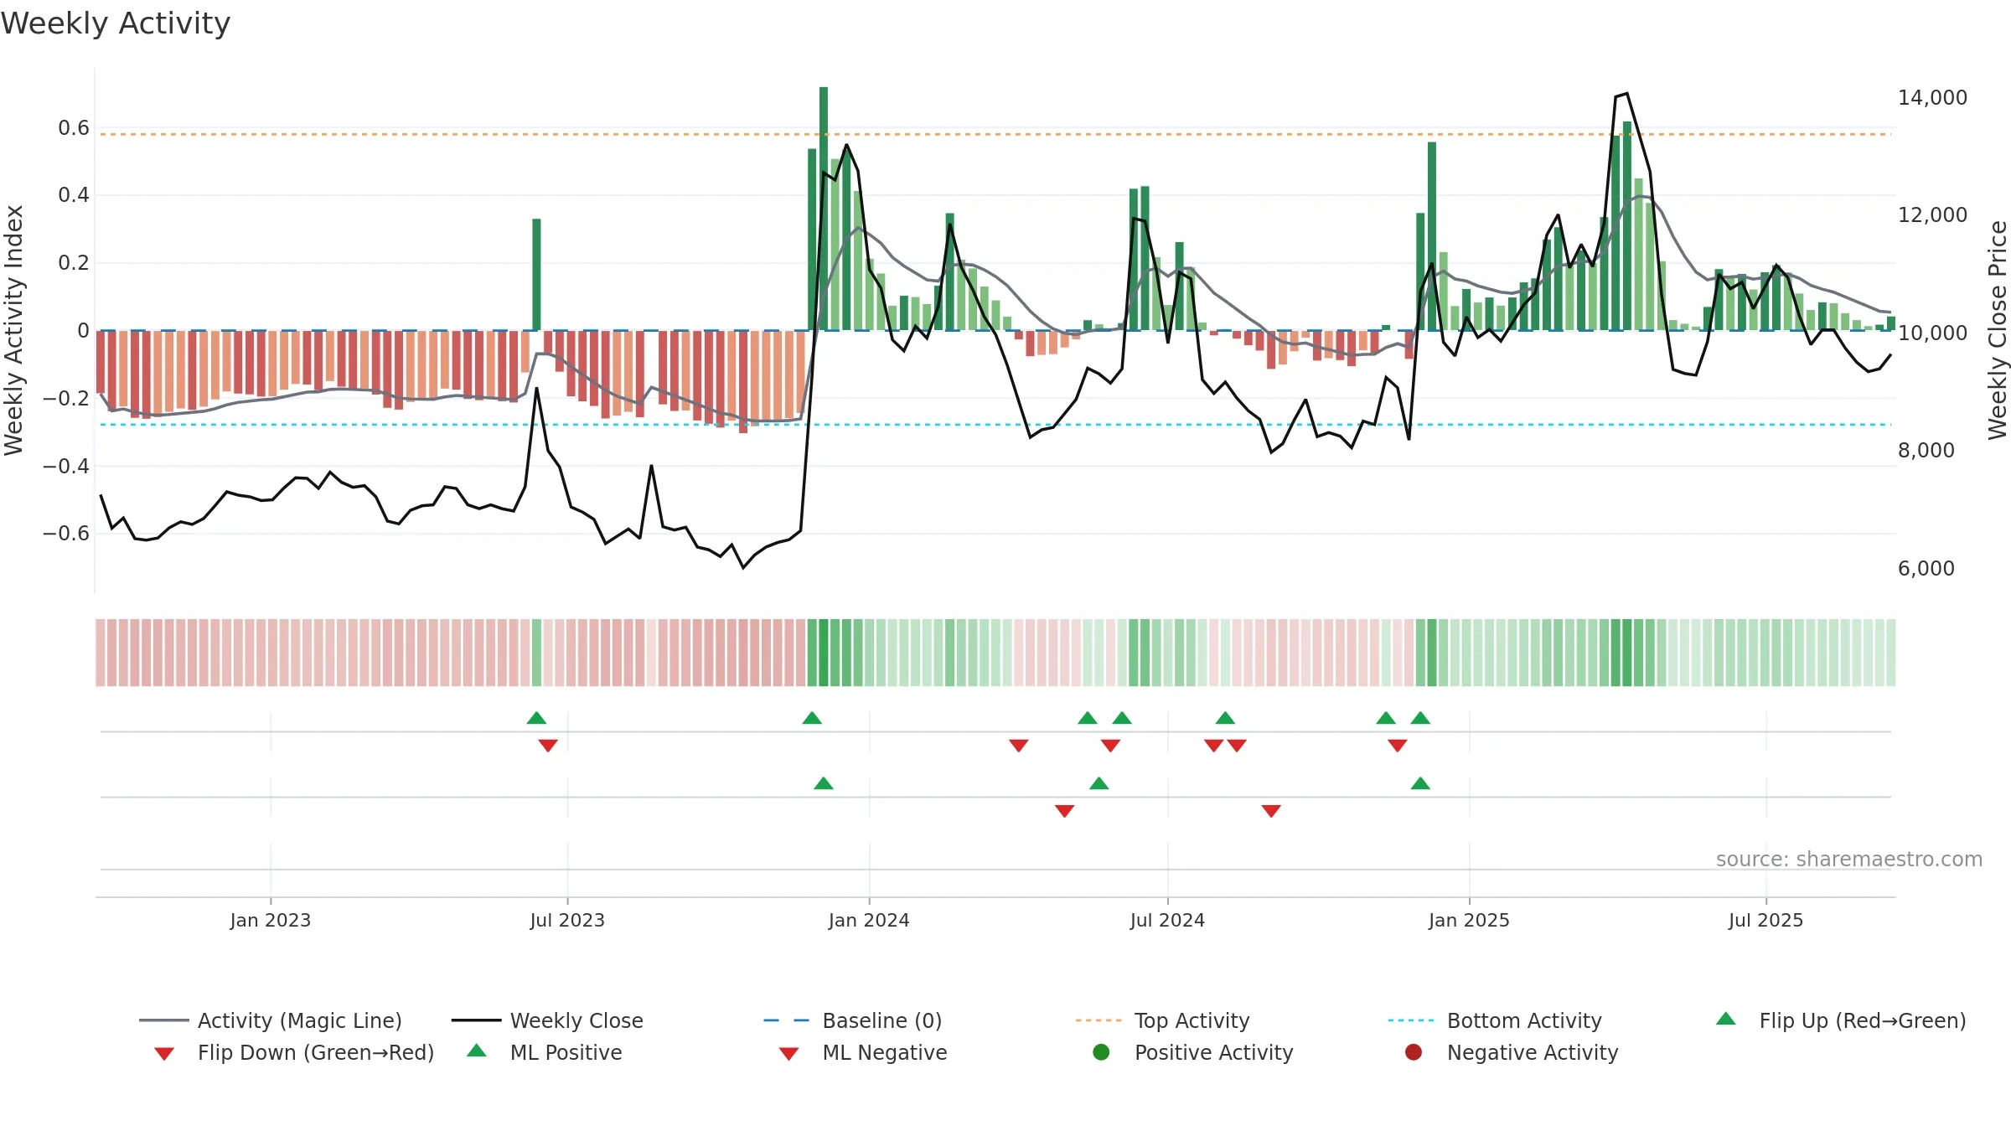Click the Jan 2024 x-axis label
The height and width of the screenshot is (1131, 2011).
[x=869, y=920]
